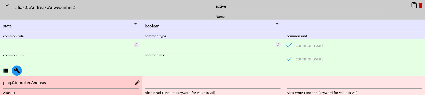Open the common.role dropdown showing state
This screenshot has height=97, width=427.
click(x=71, y=26)
